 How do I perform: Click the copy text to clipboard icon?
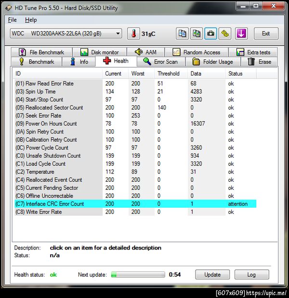click(x=182, y=34)
